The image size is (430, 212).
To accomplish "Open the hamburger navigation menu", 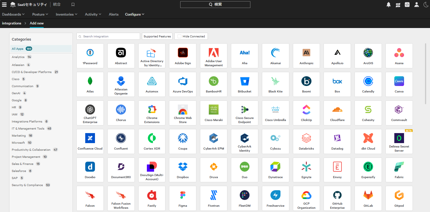I will click(4, 4).
